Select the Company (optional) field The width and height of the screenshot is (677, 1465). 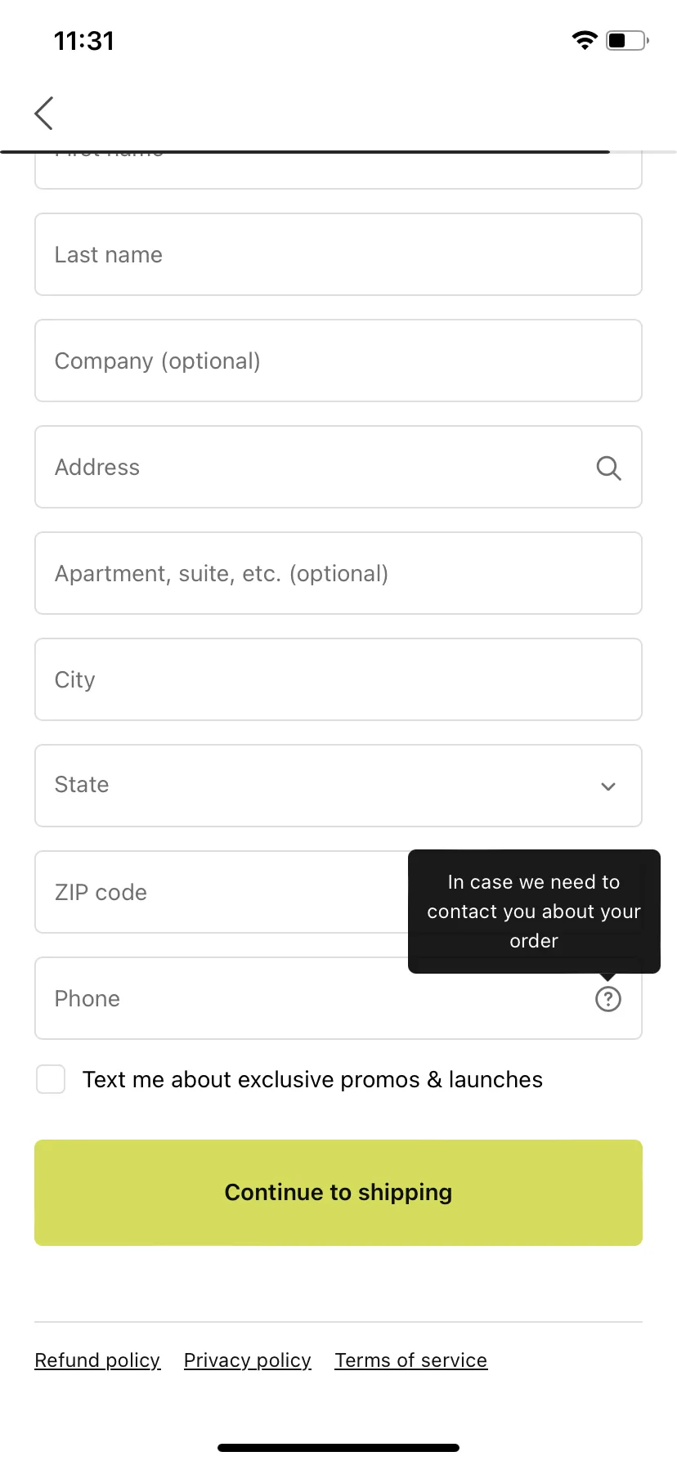coord(338,361)
